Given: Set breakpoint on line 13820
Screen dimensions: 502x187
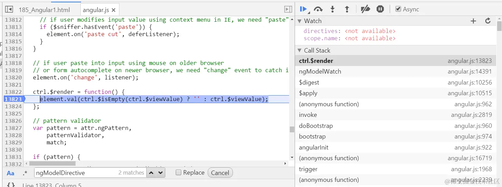Looking at the screenshot, I should (13, 77).
